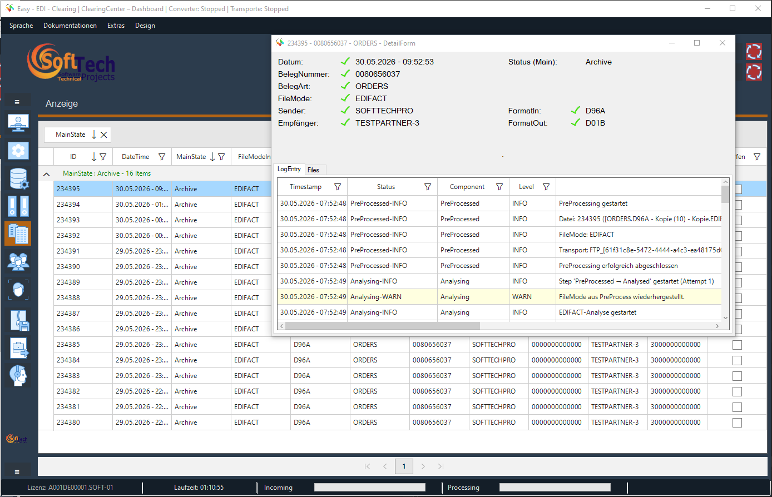Open the Design menu
The width and height of the screenshot is (772, 497).
tap(145, 26)
